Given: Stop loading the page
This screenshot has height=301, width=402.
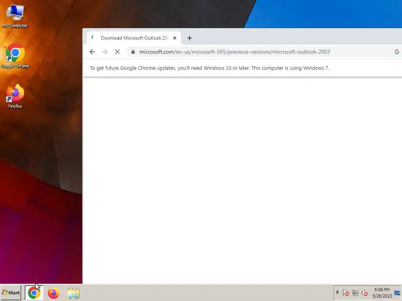Looking at the screenshot, I should click(x=117, y=52).
